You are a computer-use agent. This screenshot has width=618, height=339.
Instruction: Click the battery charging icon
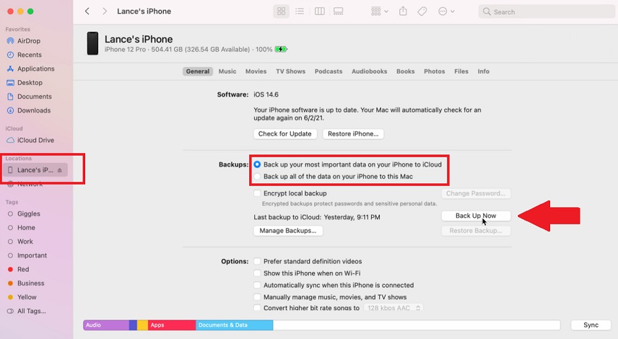(x=281, y=49)
